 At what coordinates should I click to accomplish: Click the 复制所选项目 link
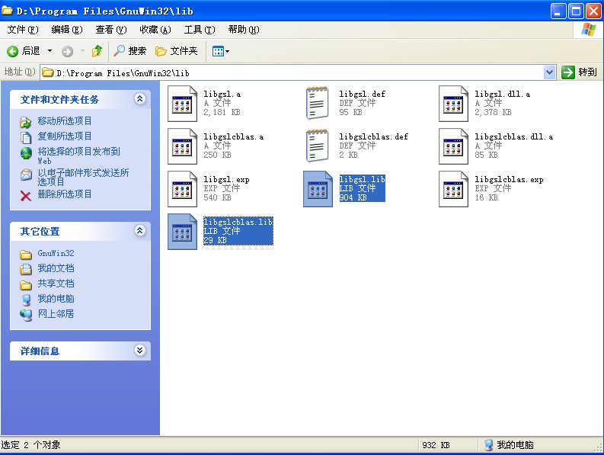(64, 136)
